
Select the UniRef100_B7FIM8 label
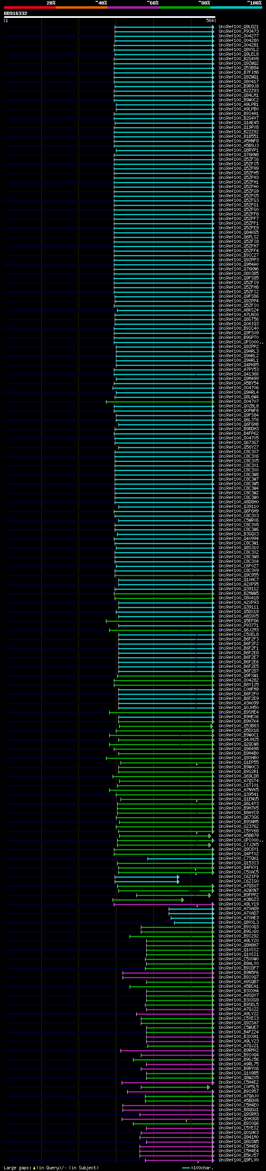[238, 72]
